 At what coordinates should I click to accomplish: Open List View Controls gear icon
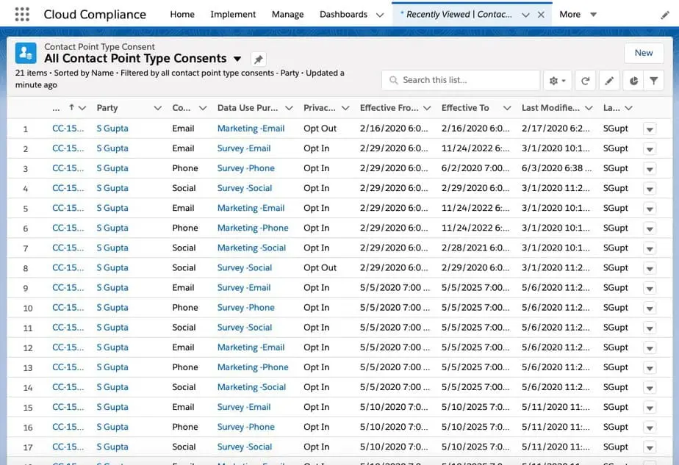point(556,79)
